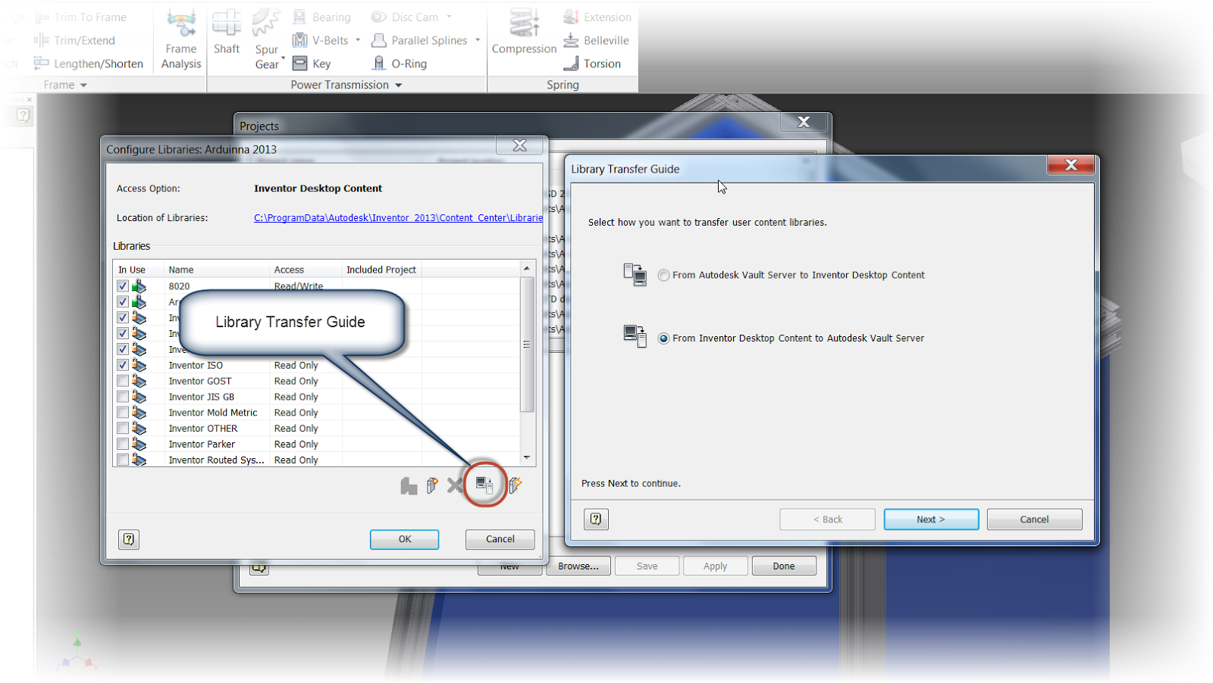The height and width of the screenshot is (683, 1213).
Task: Sort libraries by the Access column header
Action: click(x=306, y=270)
